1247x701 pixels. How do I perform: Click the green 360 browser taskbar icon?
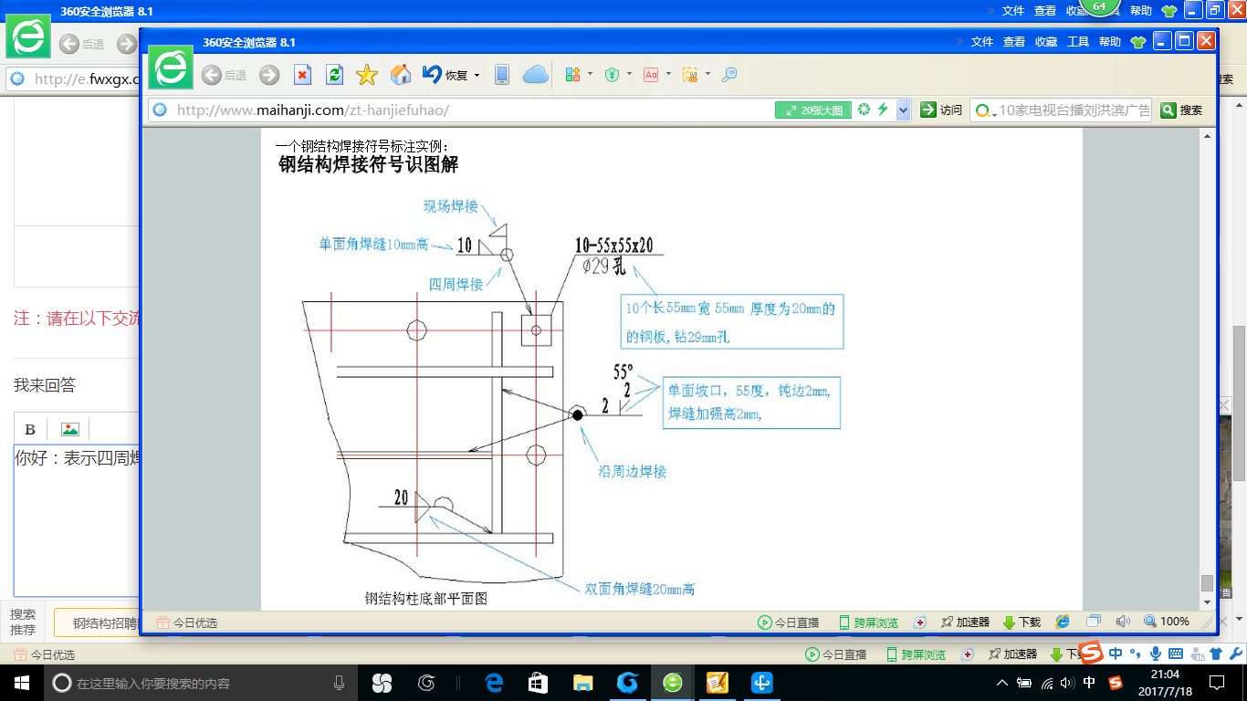[x=673, y=683]
